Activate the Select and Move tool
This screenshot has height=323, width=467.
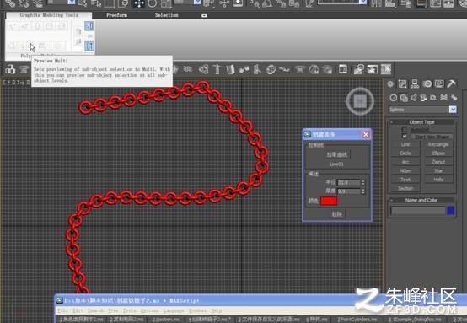pyautogui.click(x=139, y=3)
